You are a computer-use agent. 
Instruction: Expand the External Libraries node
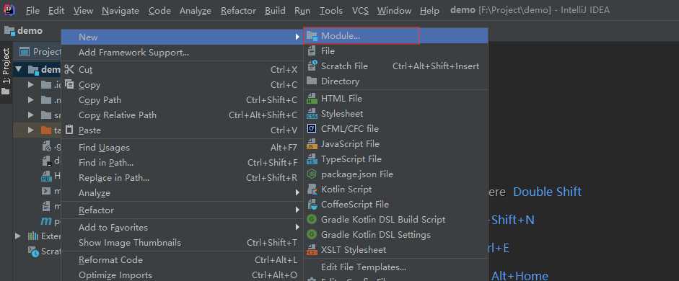point(18,236)
